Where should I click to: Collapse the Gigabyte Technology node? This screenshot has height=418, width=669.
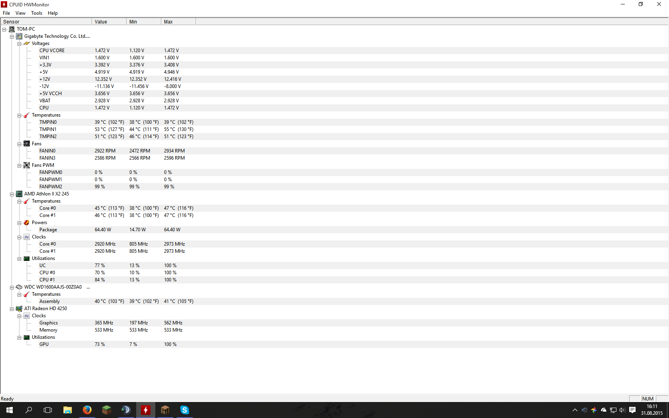[x=12, y=37]
